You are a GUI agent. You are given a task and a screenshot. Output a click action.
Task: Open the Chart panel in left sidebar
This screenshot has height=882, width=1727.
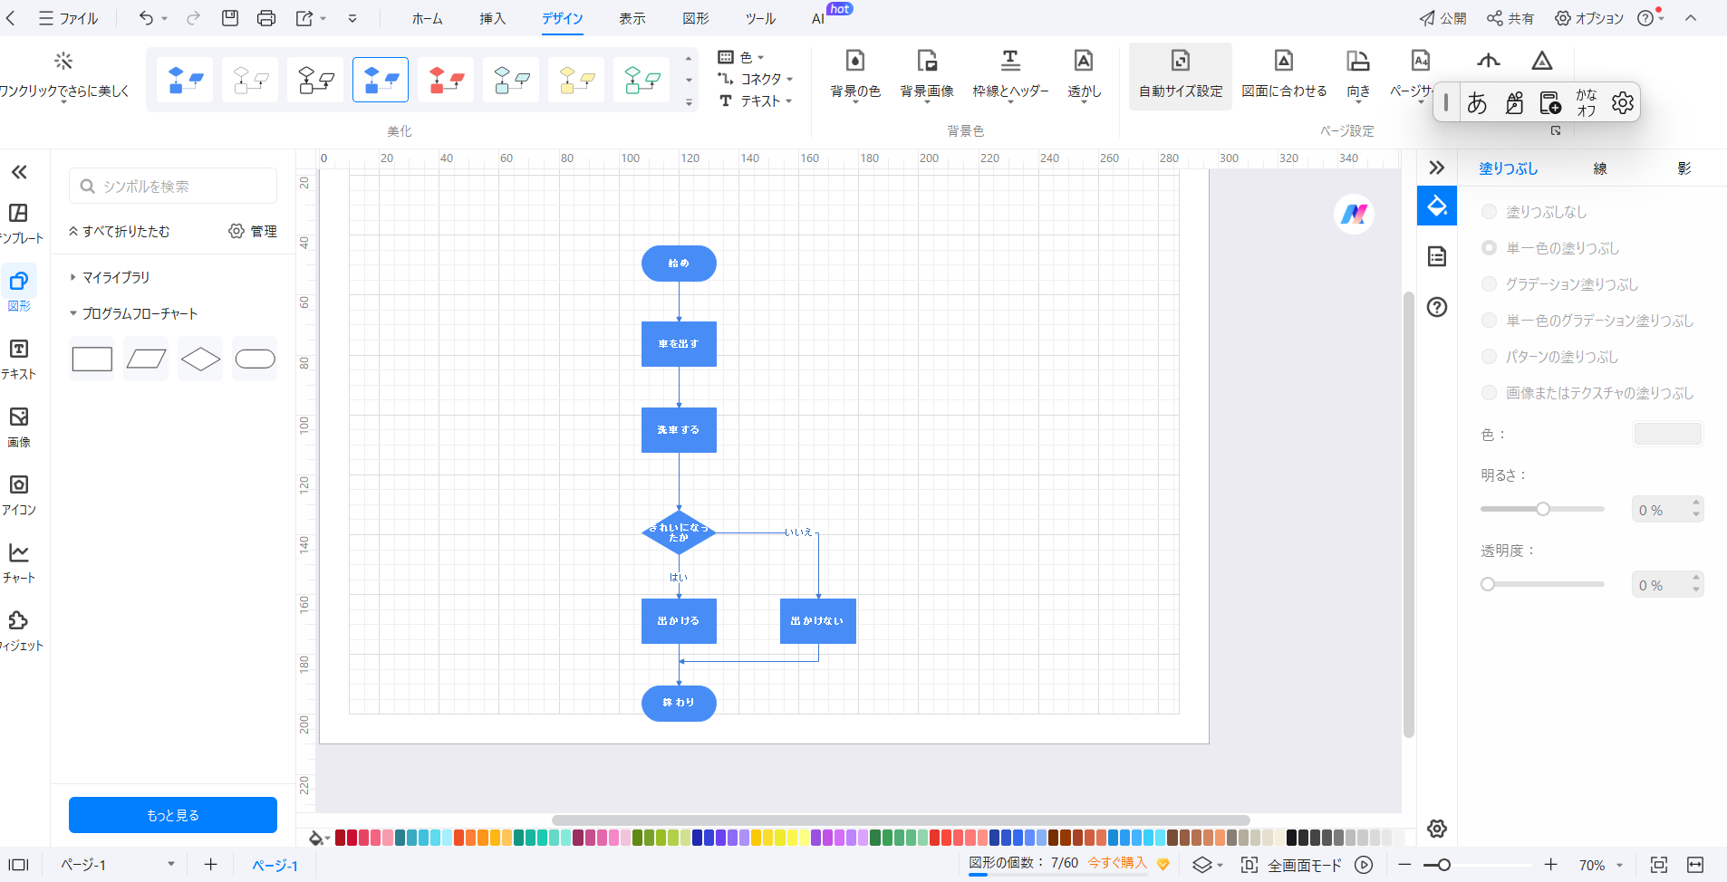click(19, 563)
